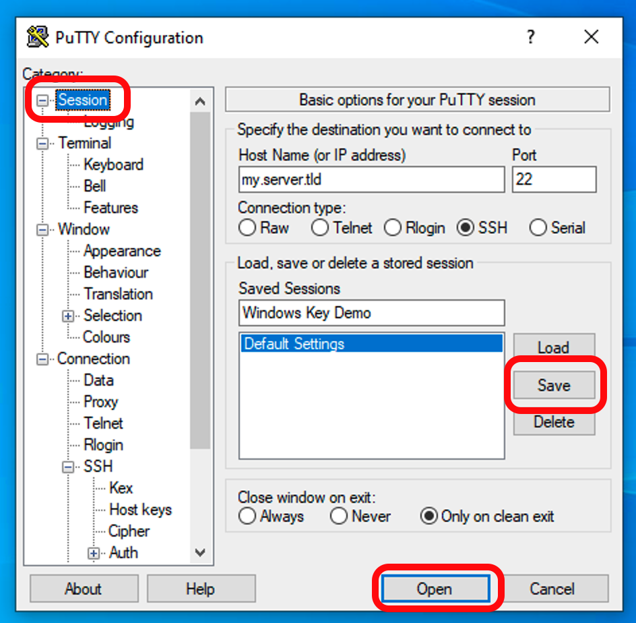
Task: Click the Saved Sessions name field
Action: [x=371, y=313]
